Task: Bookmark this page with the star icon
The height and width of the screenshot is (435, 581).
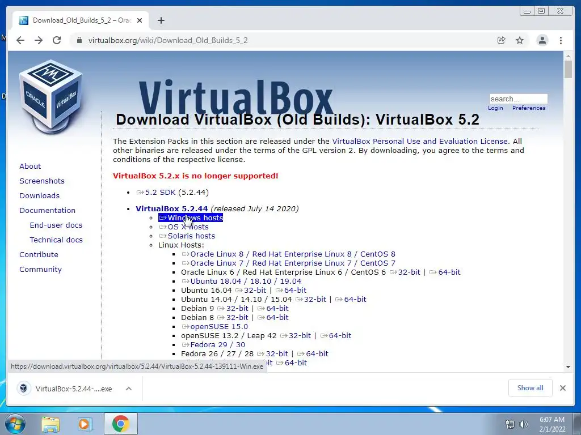Action: [x=520, y=40]
